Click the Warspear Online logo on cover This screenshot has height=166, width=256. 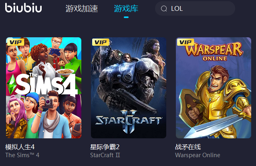pyautogui.click(x=214, y=52)
